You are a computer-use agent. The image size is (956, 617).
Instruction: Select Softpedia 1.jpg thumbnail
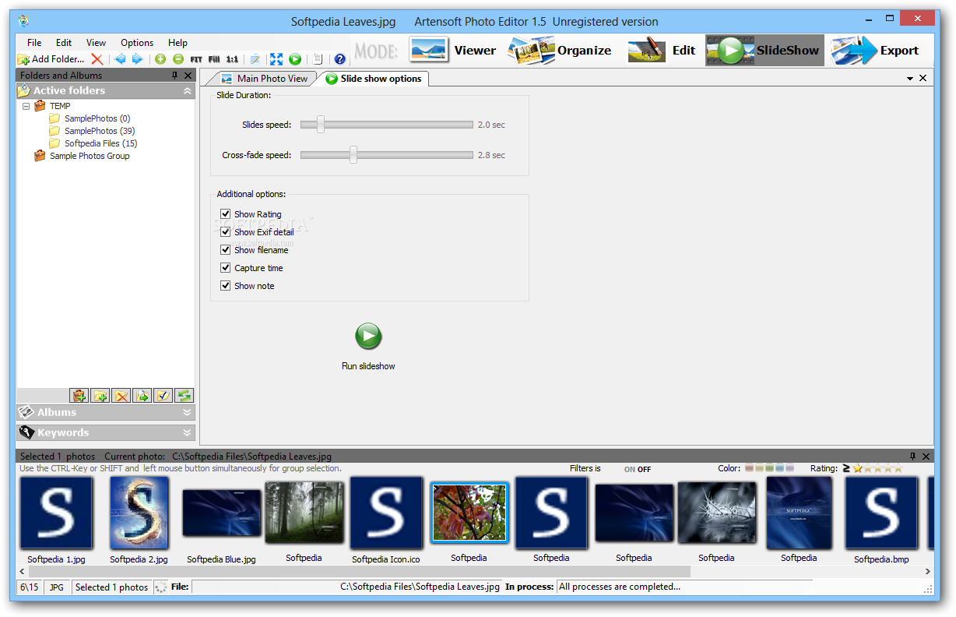(x=56, y=513)
